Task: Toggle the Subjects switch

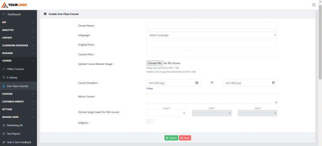Action: (x=150, y=122)
